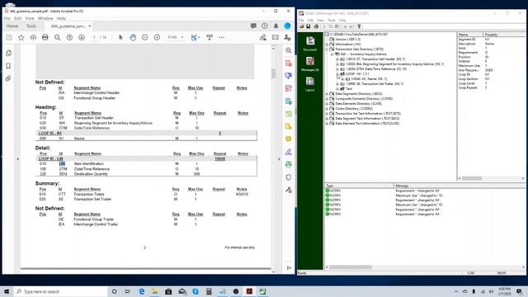Expand the ST Transaction Set Header node
The width and height of the screenshot is (528, 297).
coord(337,59)
